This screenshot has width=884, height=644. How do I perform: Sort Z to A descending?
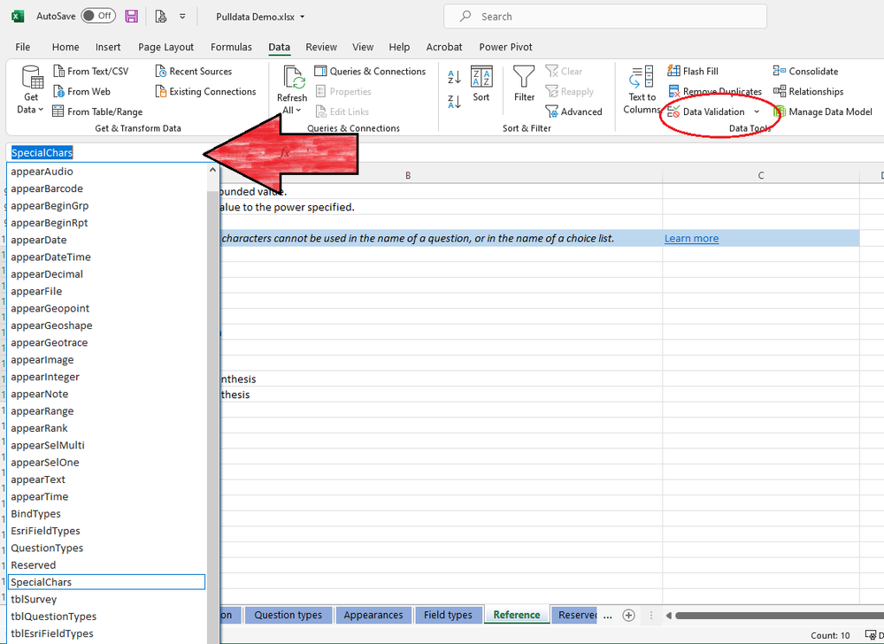click(x=455, y=102)
